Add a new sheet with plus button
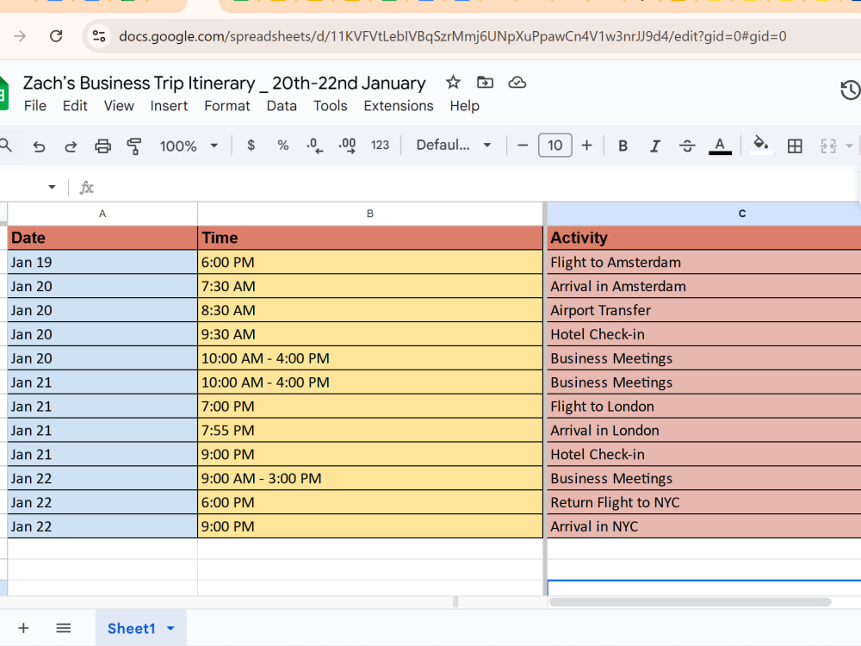 tap(23, 628)
